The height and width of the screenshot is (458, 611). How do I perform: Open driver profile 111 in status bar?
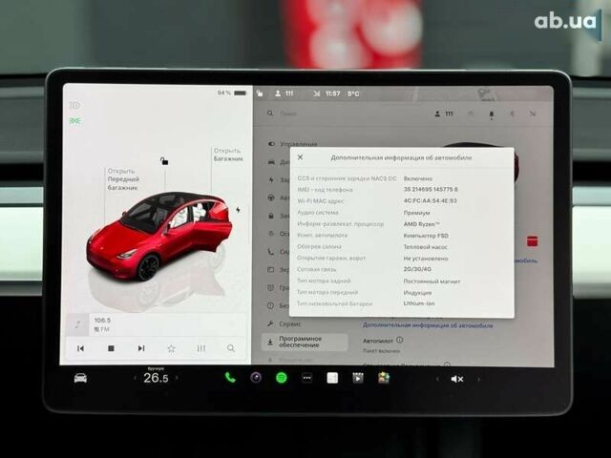284,94
